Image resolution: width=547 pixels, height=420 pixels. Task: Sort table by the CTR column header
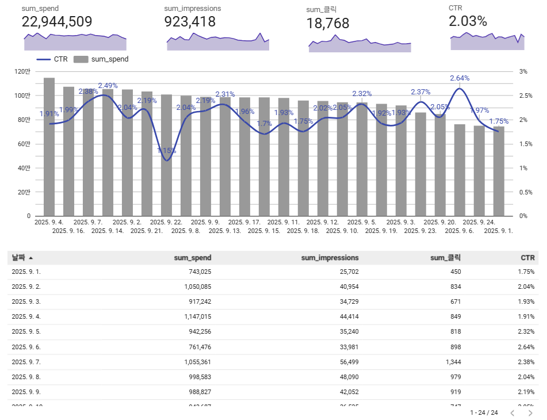coord(527,258)
